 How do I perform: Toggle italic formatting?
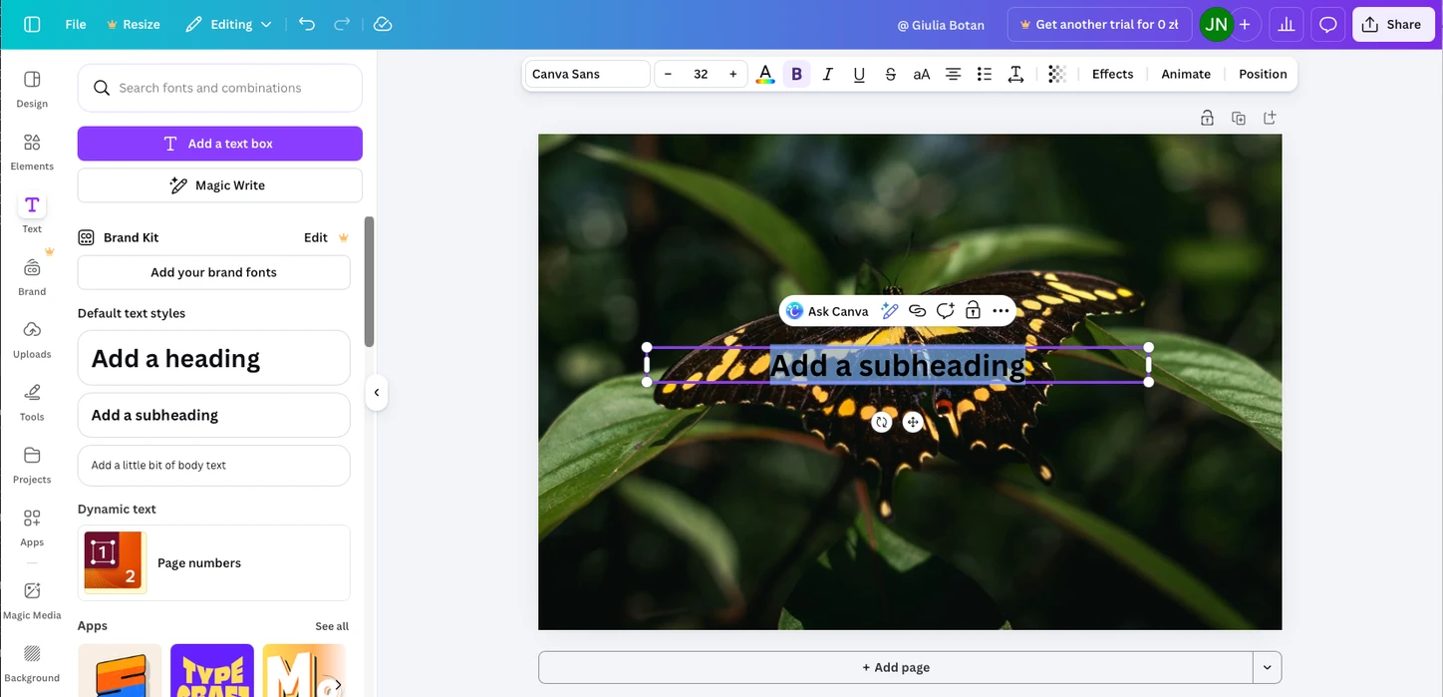827,73
